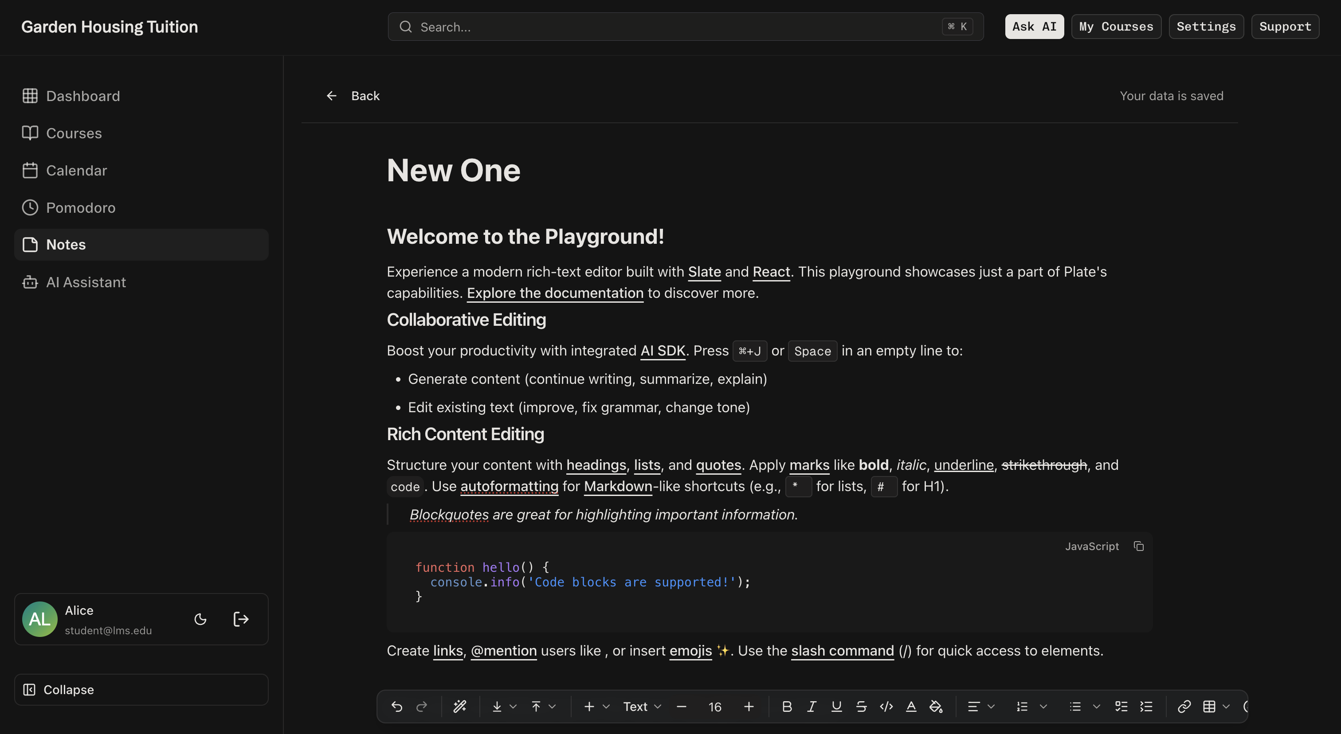Toggle italic formatting
Screen dimensions: 1341x734
coord(812,707)
